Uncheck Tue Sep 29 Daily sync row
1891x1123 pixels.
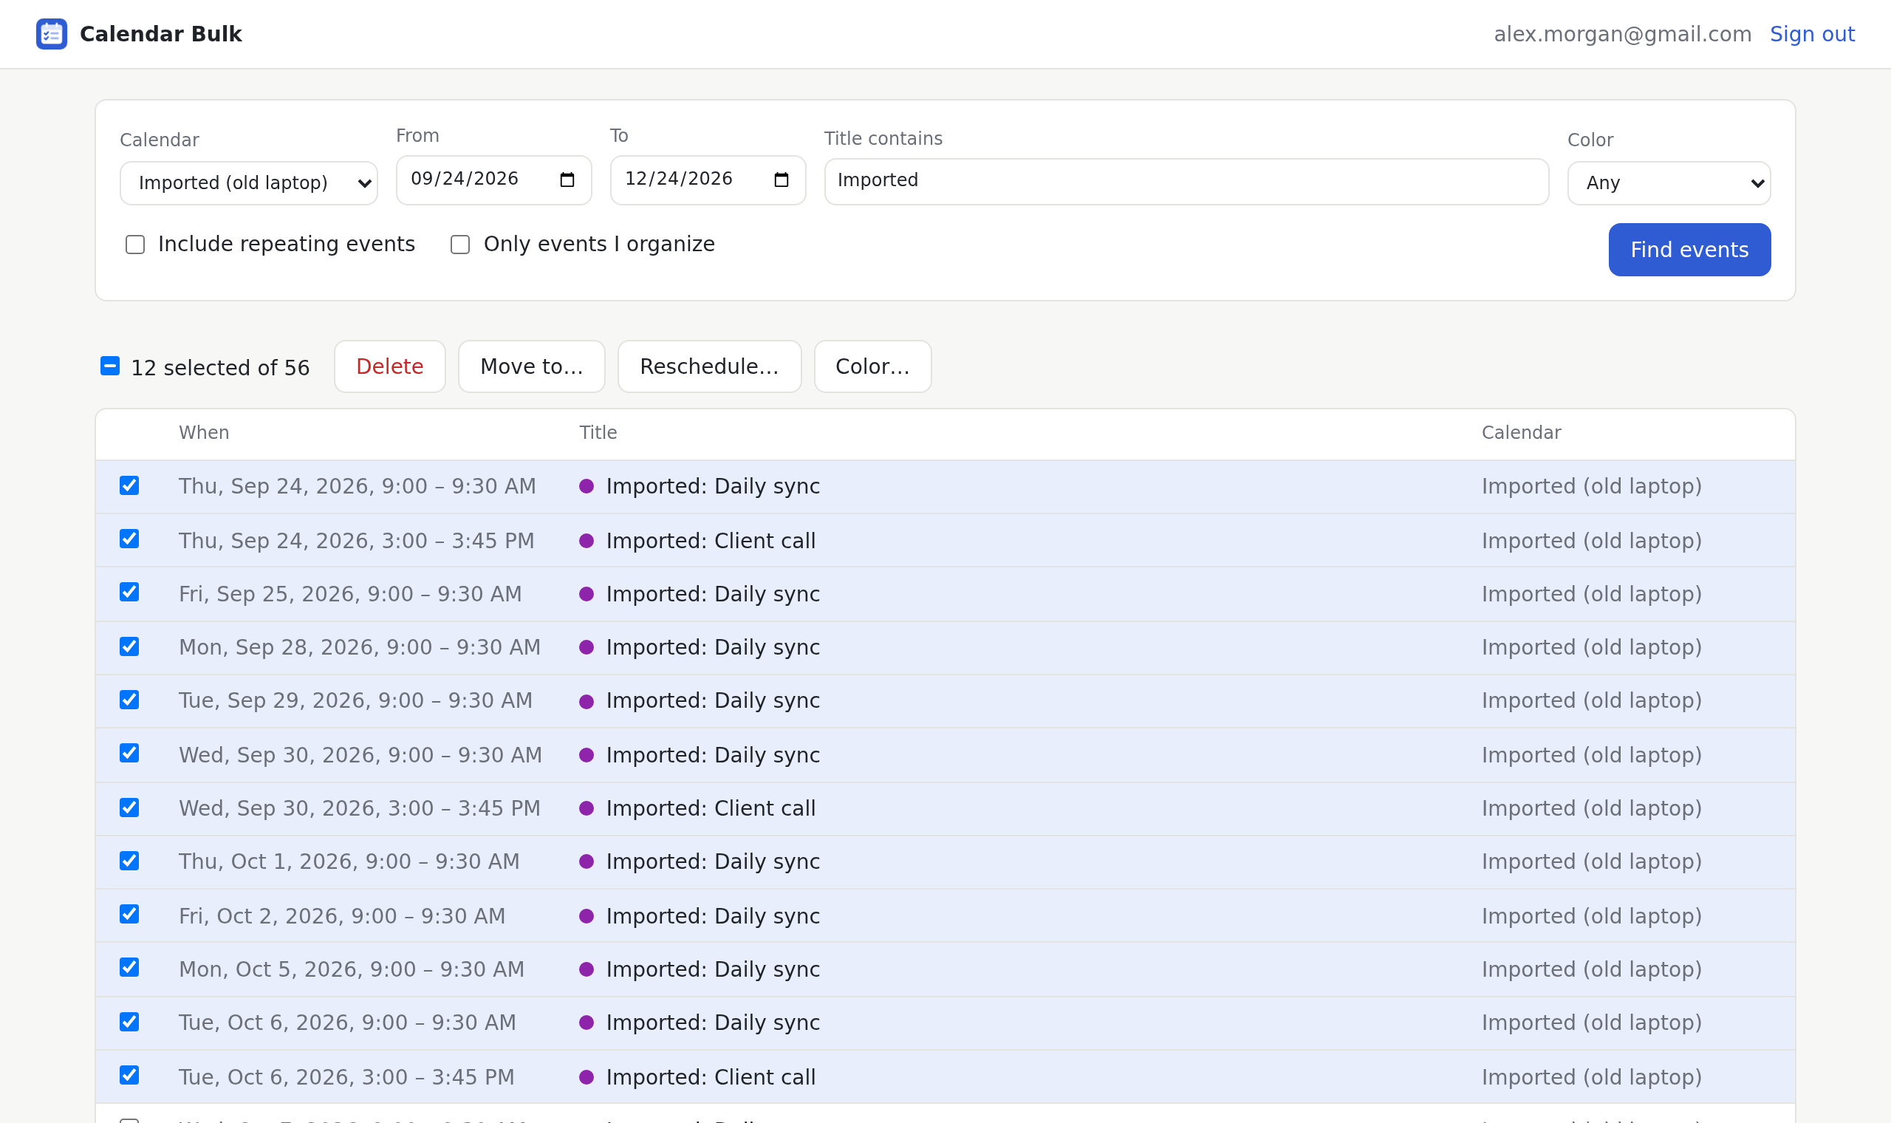(x=129, y=700)
